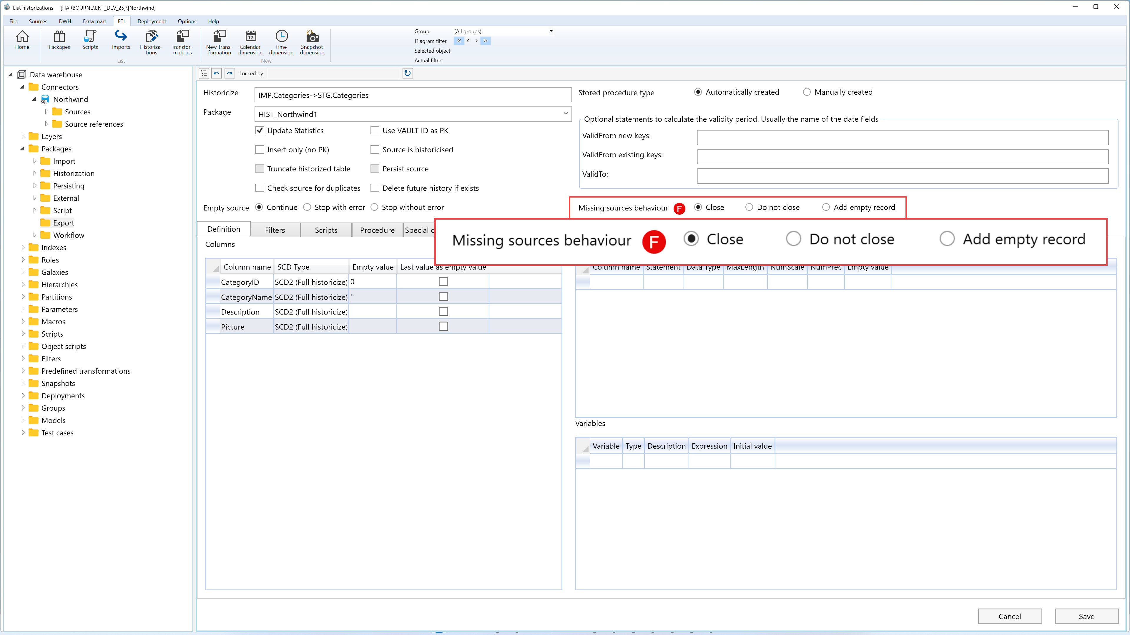Switch to the Data mart tab

click(x=94, y=21)
